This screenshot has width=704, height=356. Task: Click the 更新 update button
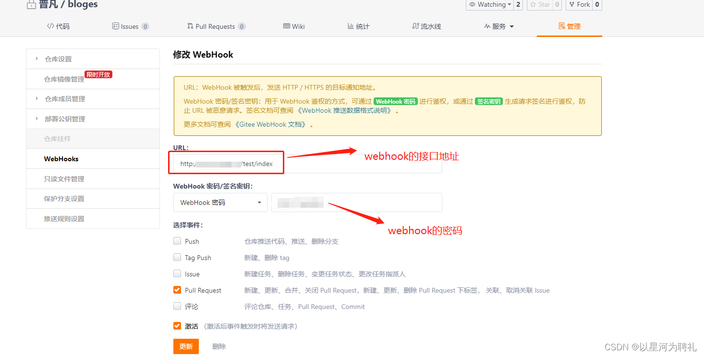click(186, 346)
